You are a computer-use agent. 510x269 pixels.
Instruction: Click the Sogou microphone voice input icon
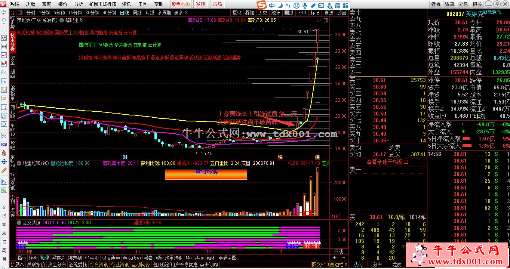point(305,6)
